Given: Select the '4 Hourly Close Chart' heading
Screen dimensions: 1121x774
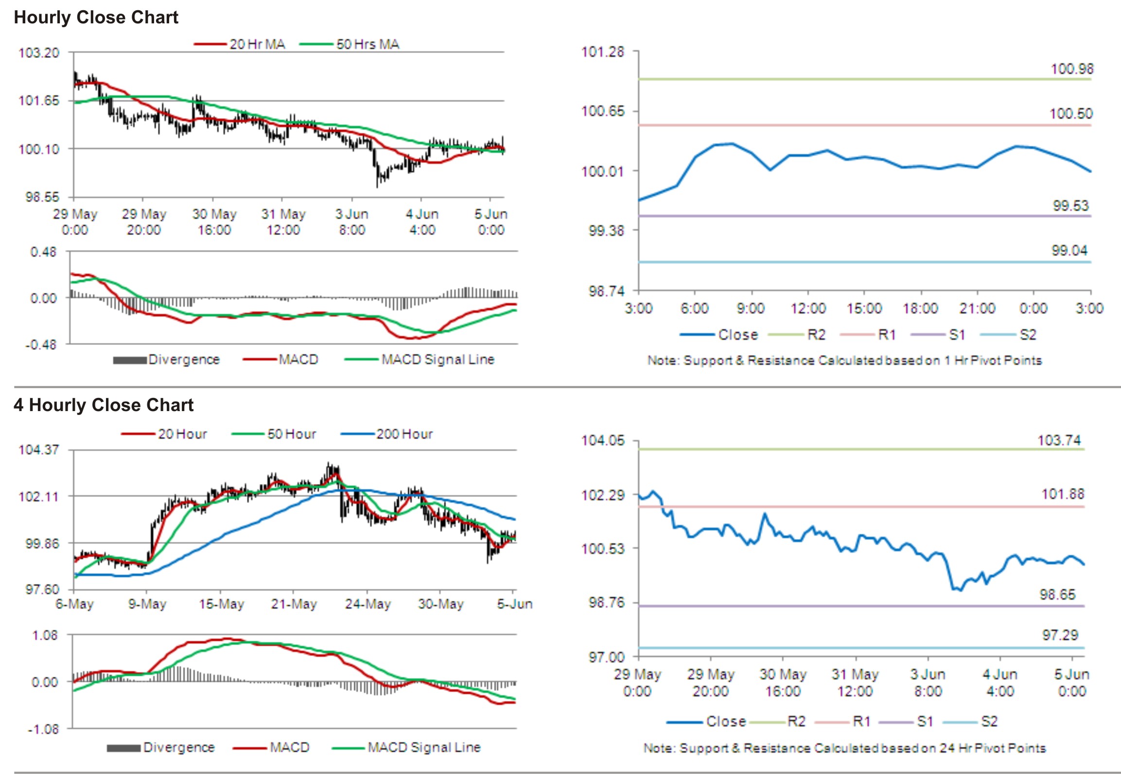Looking at the screenshot, I should point(104,405).
